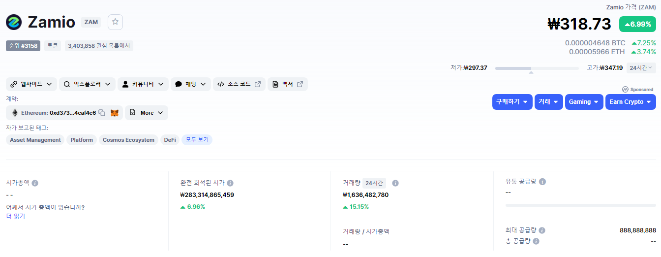The image size is (661, 257).
Task: Expand the 커뮤니티 dropdown
Action: coord(143,84)
